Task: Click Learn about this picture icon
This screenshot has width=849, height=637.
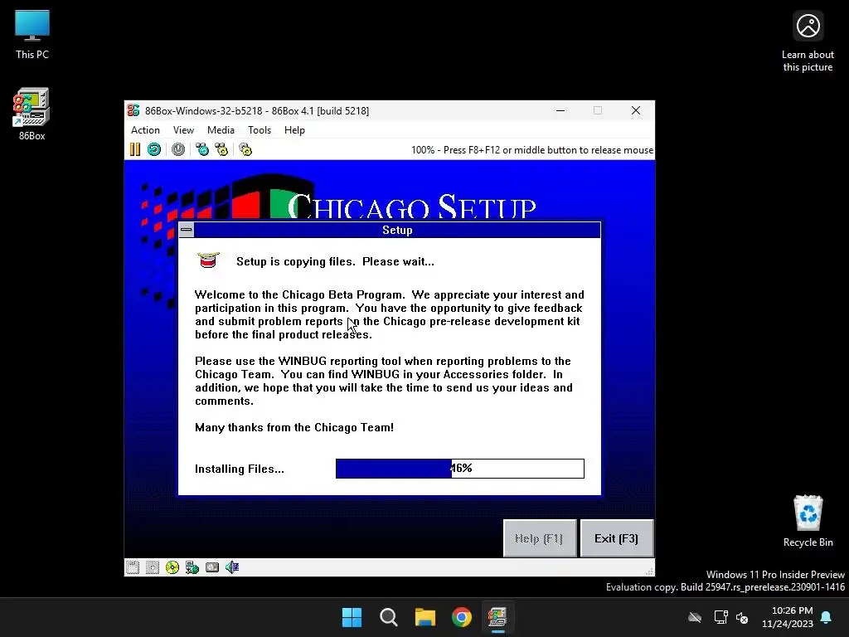Action: coord(808,41)
